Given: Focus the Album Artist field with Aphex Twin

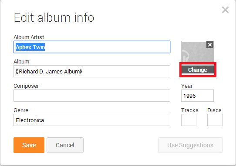Looking at the screenshot, I should [x=92, y=47].
